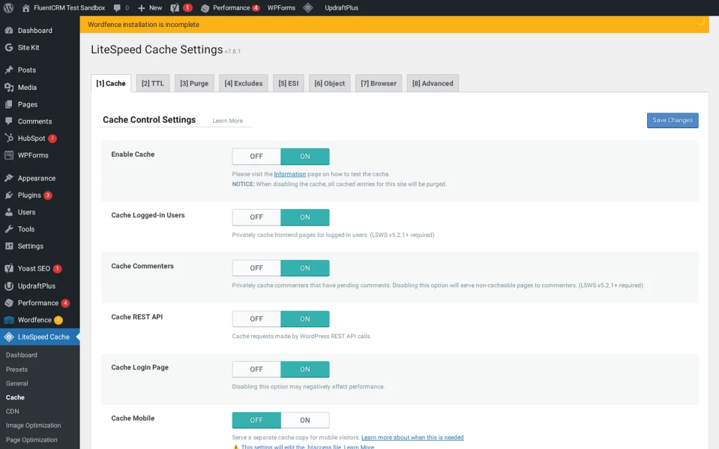Click the Comments icon in sidebar
Image resolution: width=719 pixels, height=449 pixels.
tap(9, 121)
